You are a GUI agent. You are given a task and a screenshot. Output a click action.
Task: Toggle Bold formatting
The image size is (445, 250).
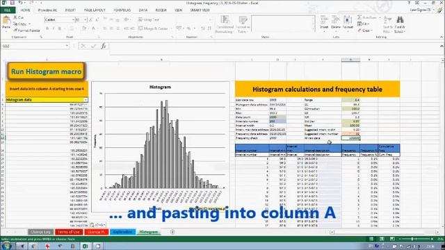click(x=47, y=28)
